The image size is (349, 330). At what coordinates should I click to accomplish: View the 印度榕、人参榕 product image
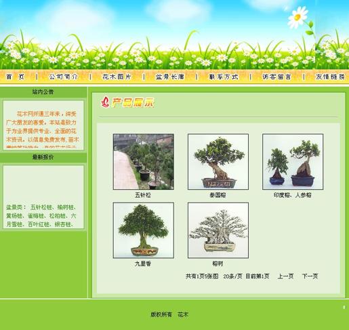click(293, 161)
